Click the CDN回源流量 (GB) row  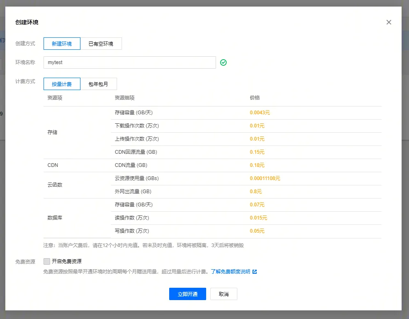coord(136,152)
